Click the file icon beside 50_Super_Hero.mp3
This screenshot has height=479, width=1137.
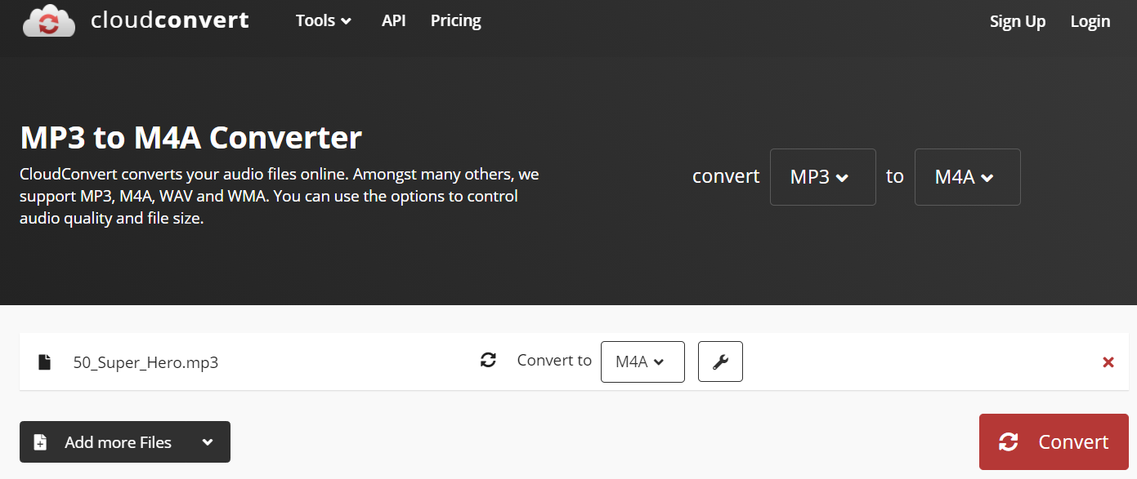tap(44, 361)
